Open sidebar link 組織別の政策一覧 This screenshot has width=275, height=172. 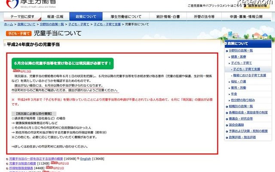[241, 106]
